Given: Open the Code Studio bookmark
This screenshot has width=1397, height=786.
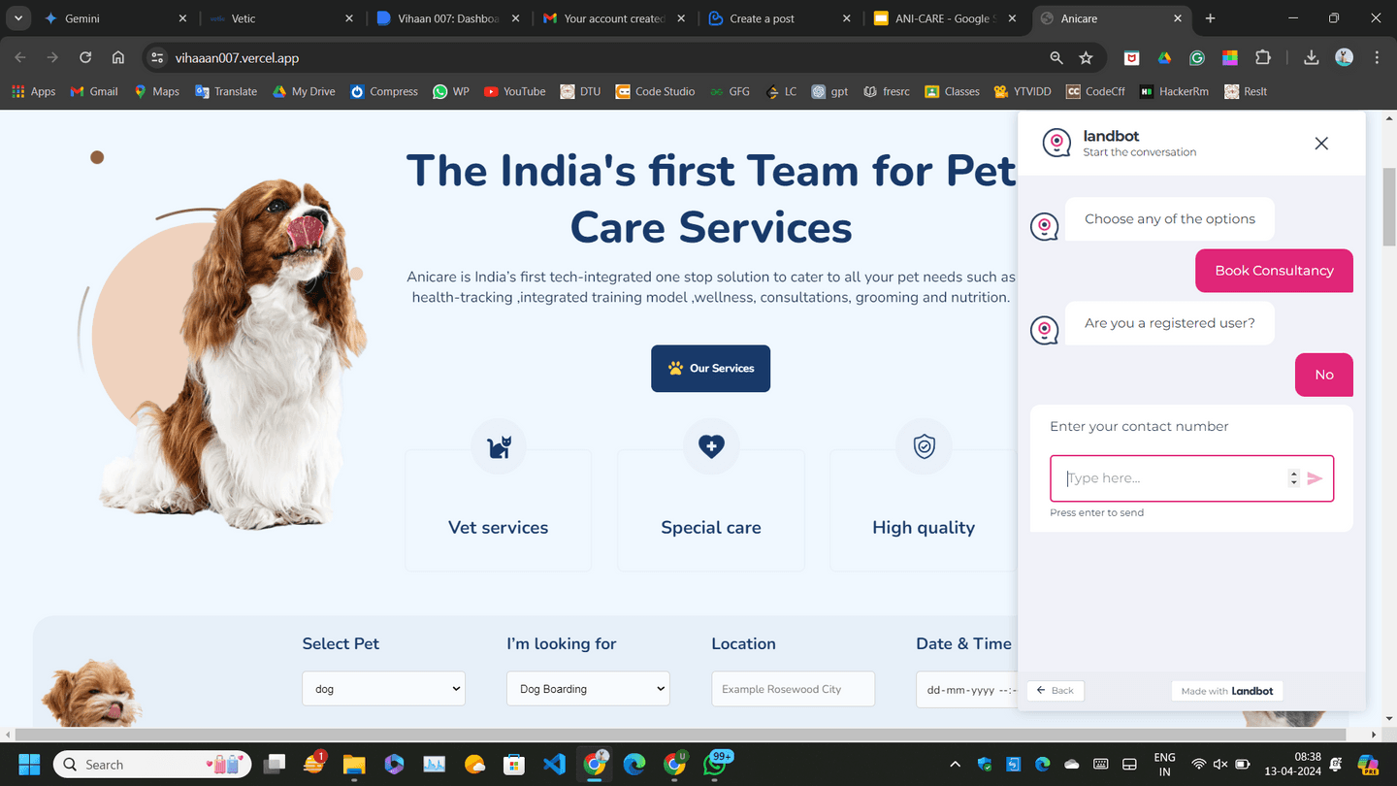Looking at the screenshot, I should (655, 91).
